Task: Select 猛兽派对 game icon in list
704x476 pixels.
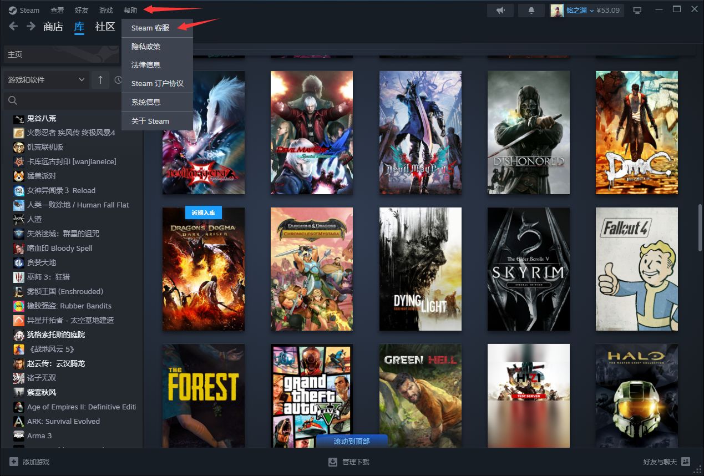Action: tap(18, 176)
